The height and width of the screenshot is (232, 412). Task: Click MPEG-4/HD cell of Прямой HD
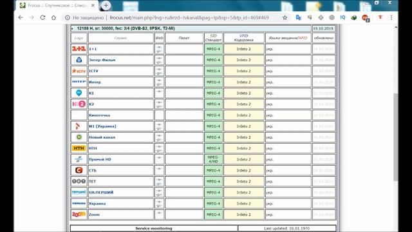click(213, 159)
